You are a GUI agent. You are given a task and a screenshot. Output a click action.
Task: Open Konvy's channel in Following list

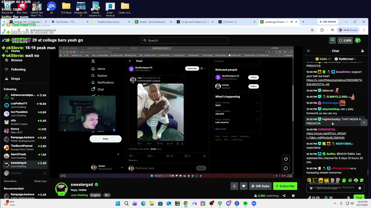pyautogui.click(x=25, y=131)
